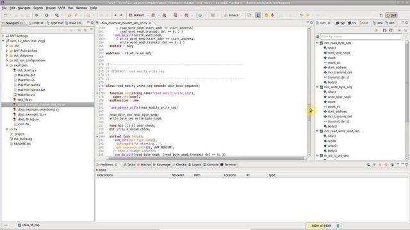410x230 pixels.
Task: Collapse the uvm-1.2_ubus project
Action: click(x=3, y=41)
